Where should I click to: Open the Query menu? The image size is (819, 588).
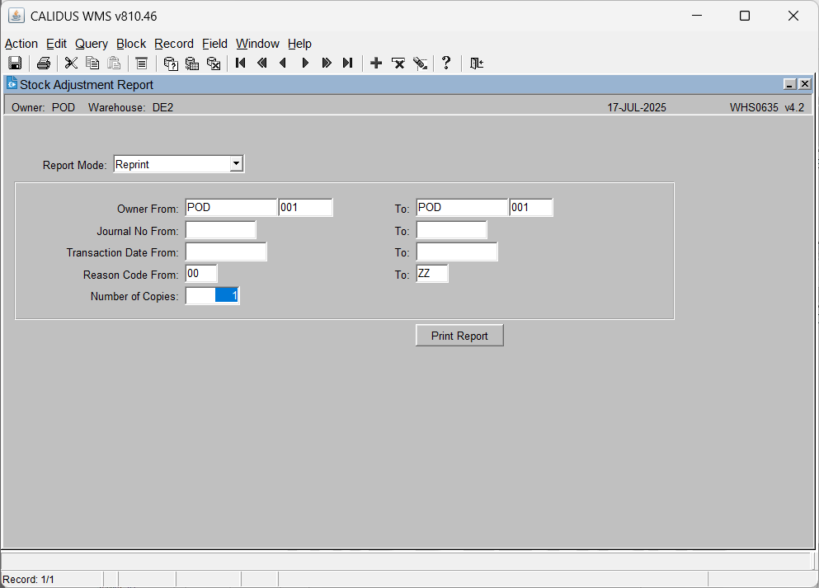(x=92, y=44)
